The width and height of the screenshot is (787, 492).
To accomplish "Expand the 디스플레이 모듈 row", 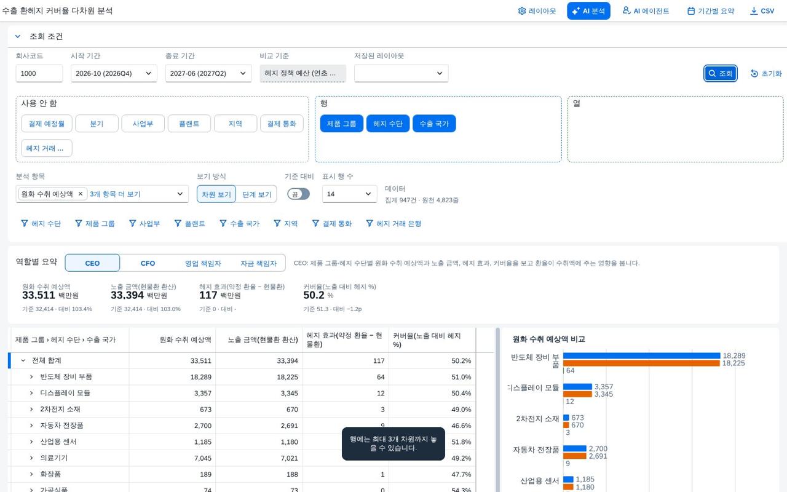I will tap(31, 393).
